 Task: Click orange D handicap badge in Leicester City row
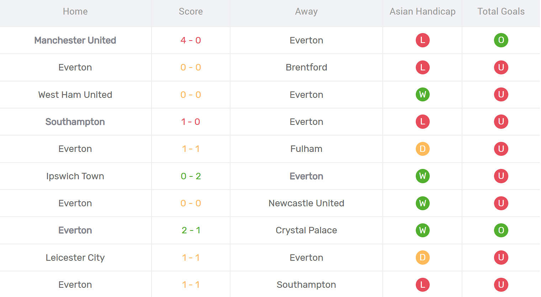pos(423,258)
